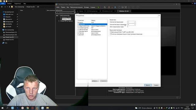This screenshot has height=110, width=196.
Task: Close the Библиотека library panel
Action: click(x=74, y=10)
